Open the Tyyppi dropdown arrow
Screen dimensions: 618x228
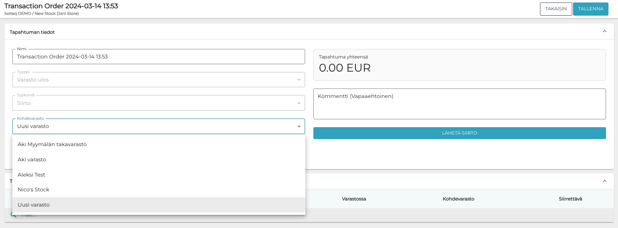(x=299, y=80)
